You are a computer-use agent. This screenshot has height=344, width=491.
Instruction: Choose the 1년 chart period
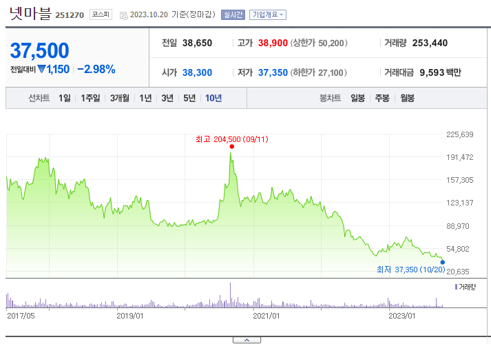click(x=145, y=98)
